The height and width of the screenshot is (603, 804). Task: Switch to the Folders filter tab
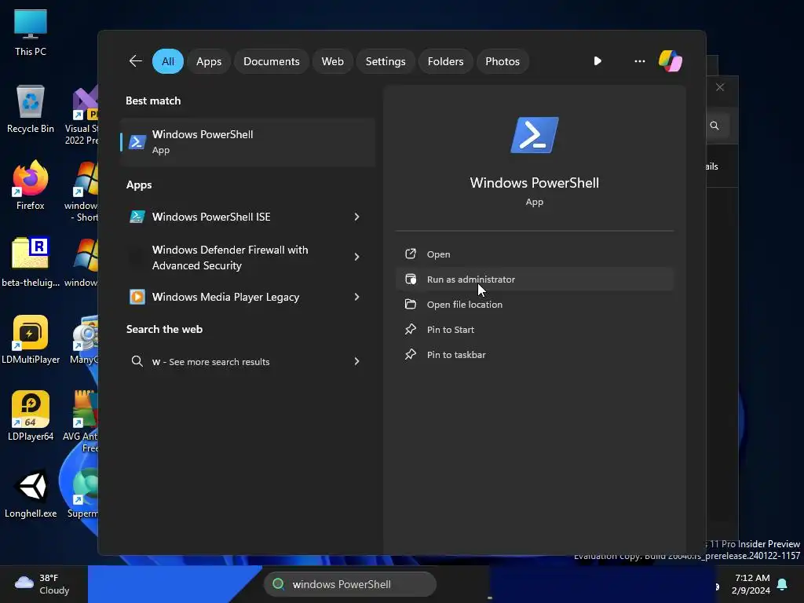pyautogui.click(x=446, y=61)
